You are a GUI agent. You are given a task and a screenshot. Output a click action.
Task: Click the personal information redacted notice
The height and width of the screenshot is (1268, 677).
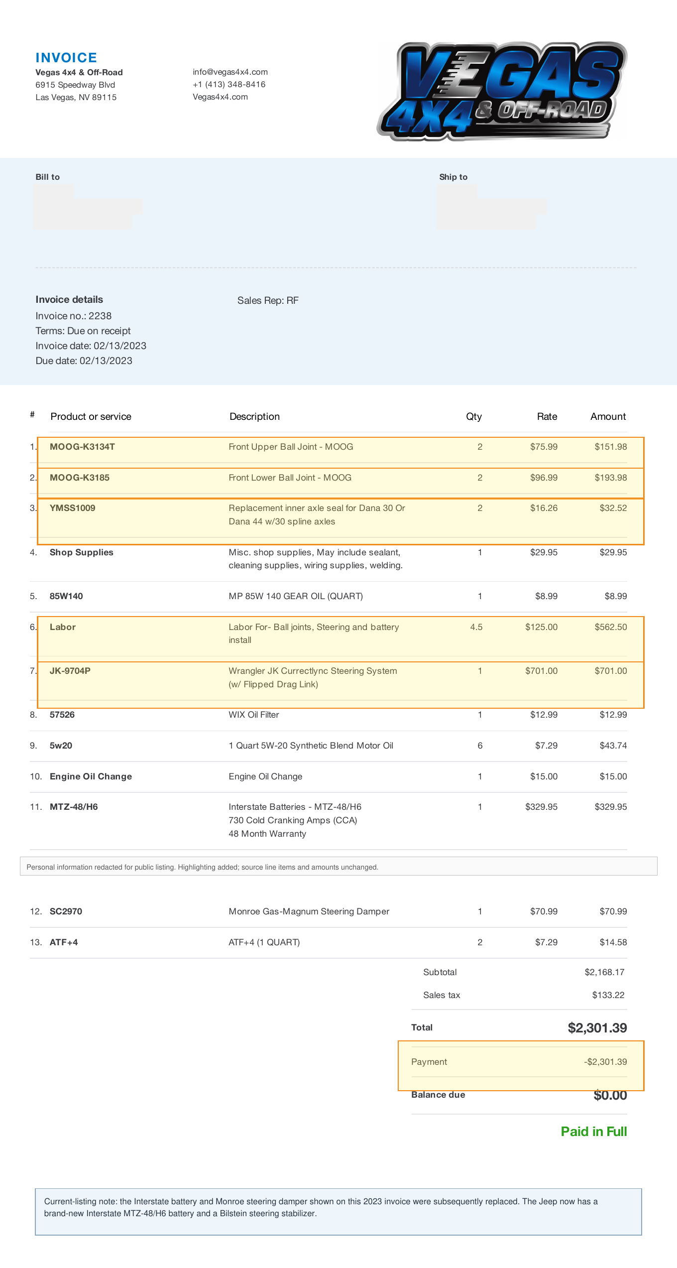point(338,866)
